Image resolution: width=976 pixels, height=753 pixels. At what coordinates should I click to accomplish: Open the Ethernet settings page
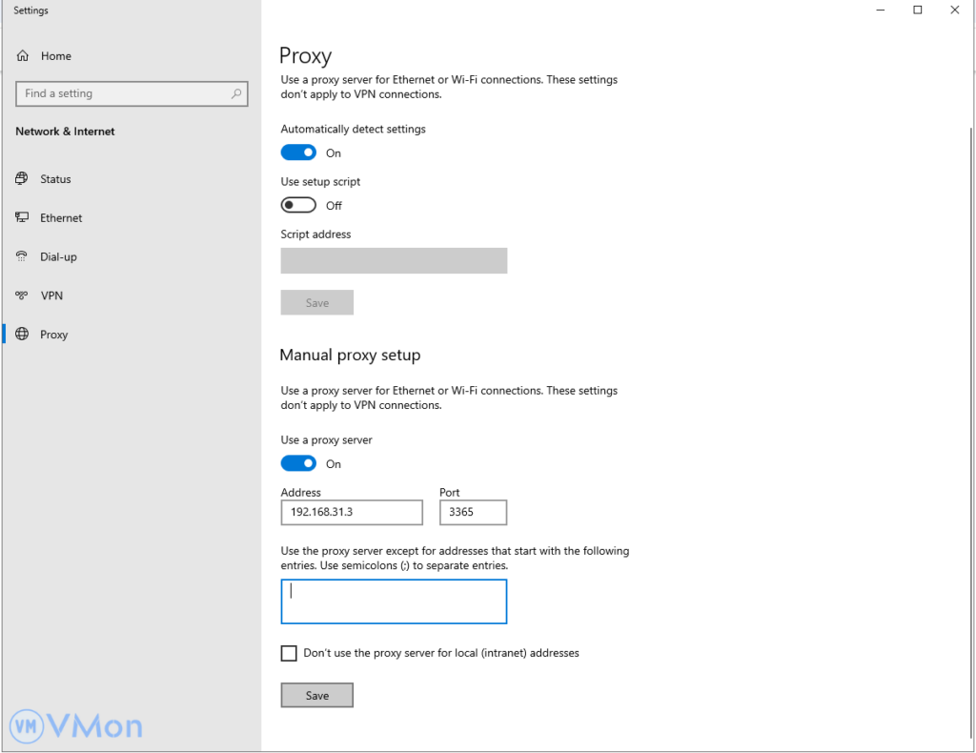pyautogui.click(x=61, y=218)
